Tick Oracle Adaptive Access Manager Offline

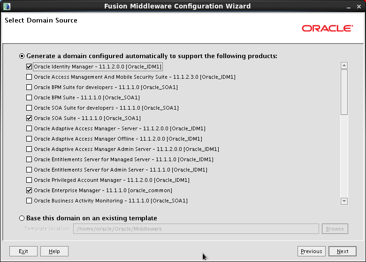click(x=30, y=139)
